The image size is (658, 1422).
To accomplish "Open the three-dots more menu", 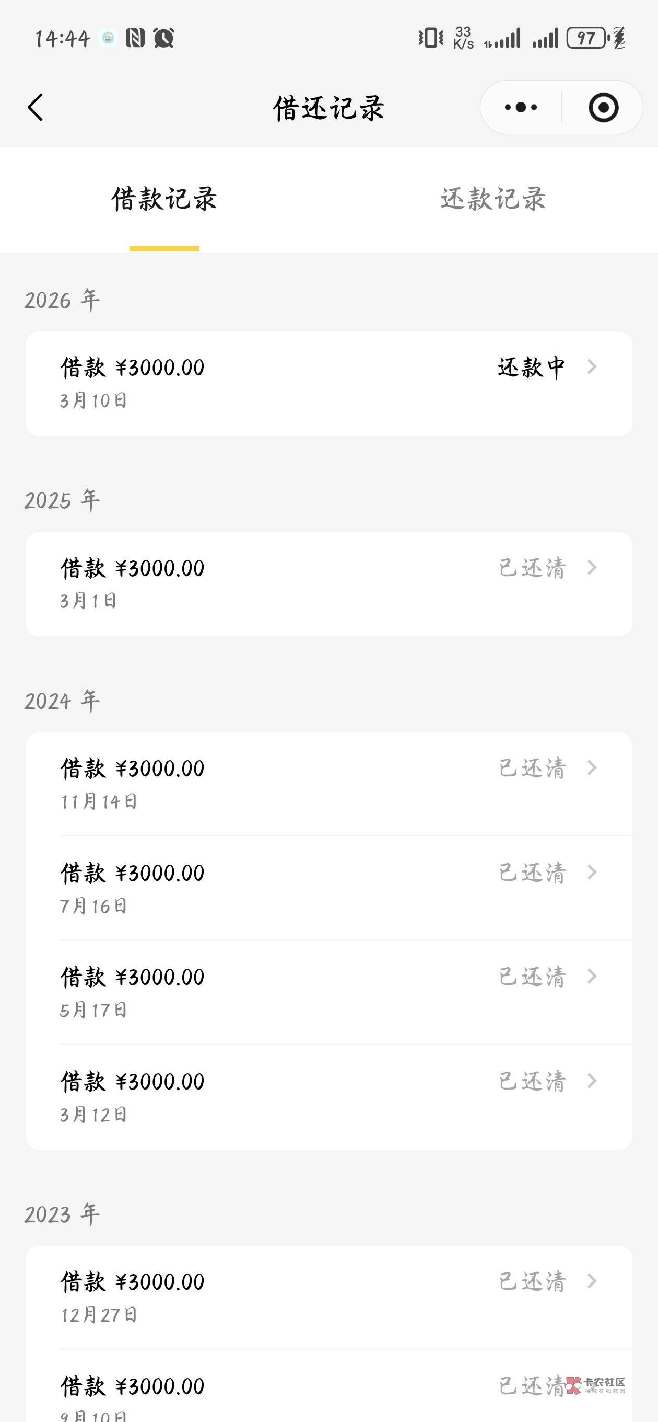I will click(521, 107).
